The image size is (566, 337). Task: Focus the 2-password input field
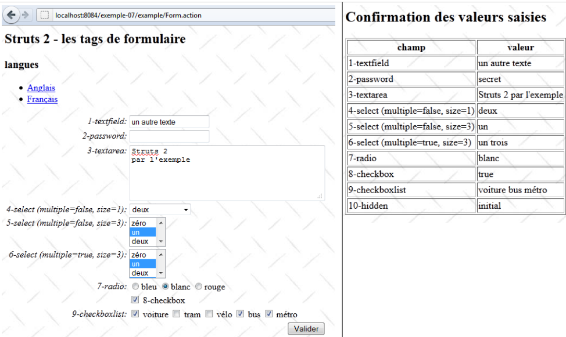click(x=169, y=136)
